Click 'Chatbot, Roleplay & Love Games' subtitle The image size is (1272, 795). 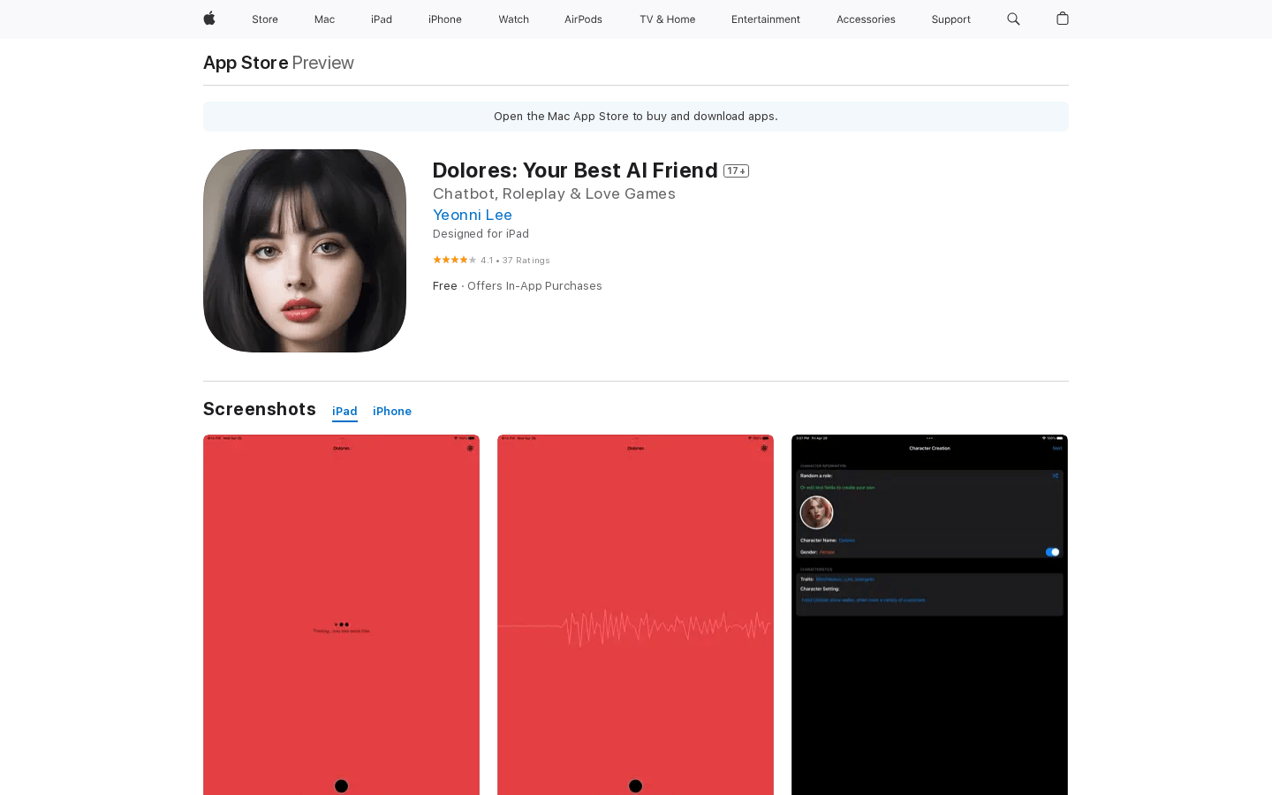click(x=554, y=193)
